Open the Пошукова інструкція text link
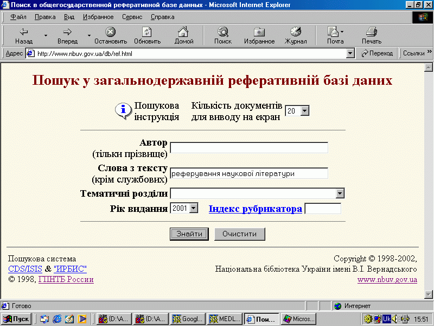The width and height of the screenshot is (434, 326). (157, 111)
